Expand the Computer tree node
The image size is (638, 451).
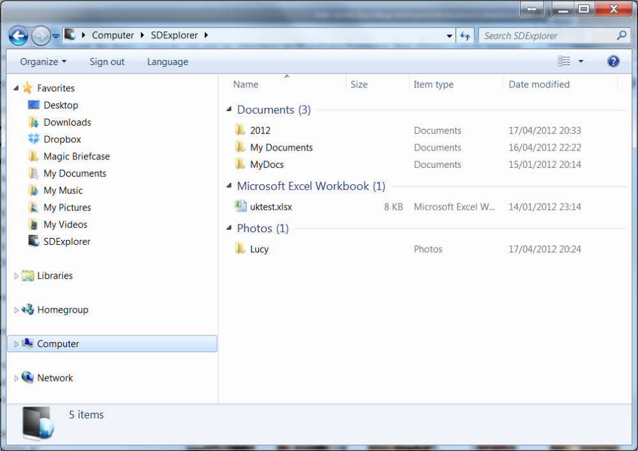17,344
